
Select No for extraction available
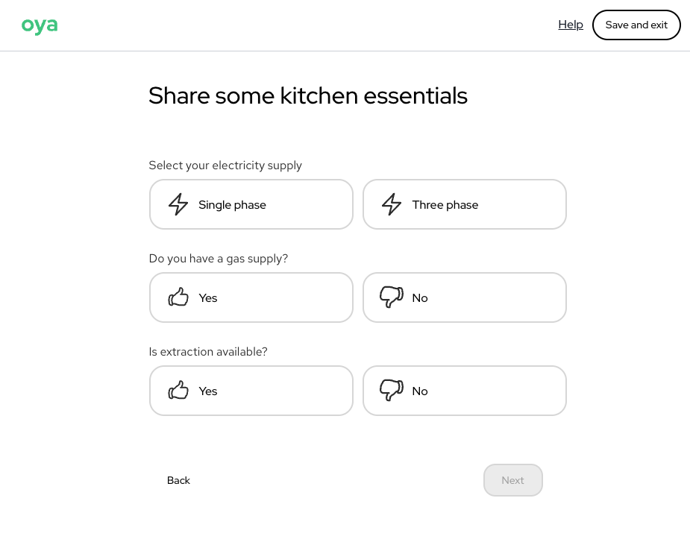(464, 391)
